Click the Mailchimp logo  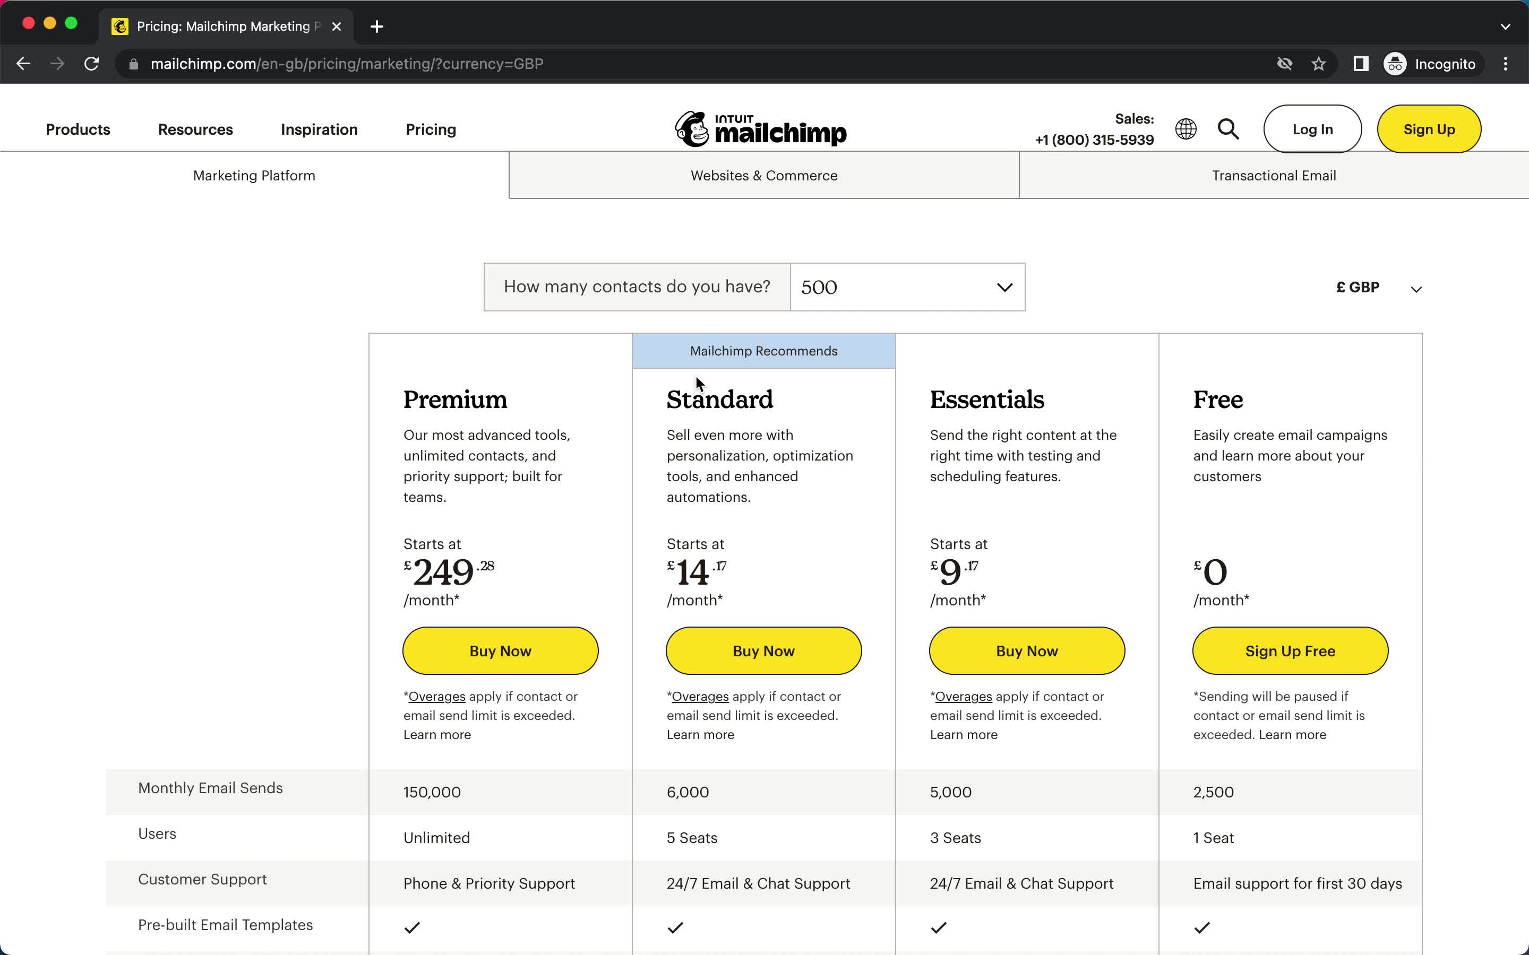point(761,129)
